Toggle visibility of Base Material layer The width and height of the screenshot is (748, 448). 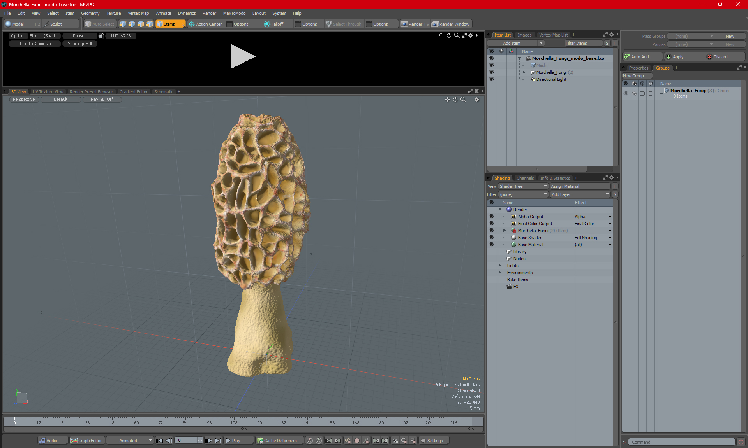pyautogui.click(x=491, y=245)
